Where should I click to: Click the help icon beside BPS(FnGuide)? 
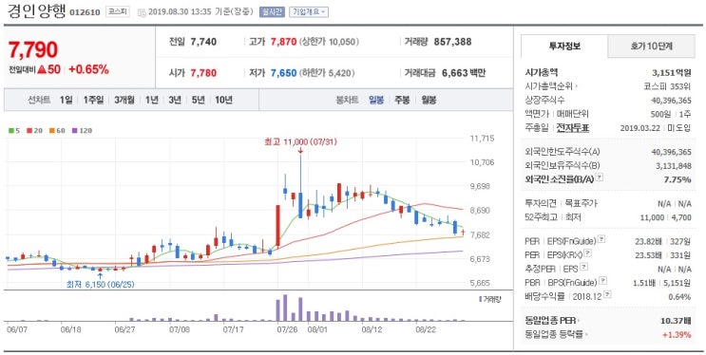602,281
